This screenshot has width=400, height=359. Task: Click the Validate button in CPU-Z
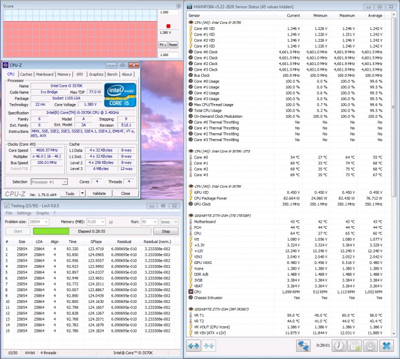[99, 193]
